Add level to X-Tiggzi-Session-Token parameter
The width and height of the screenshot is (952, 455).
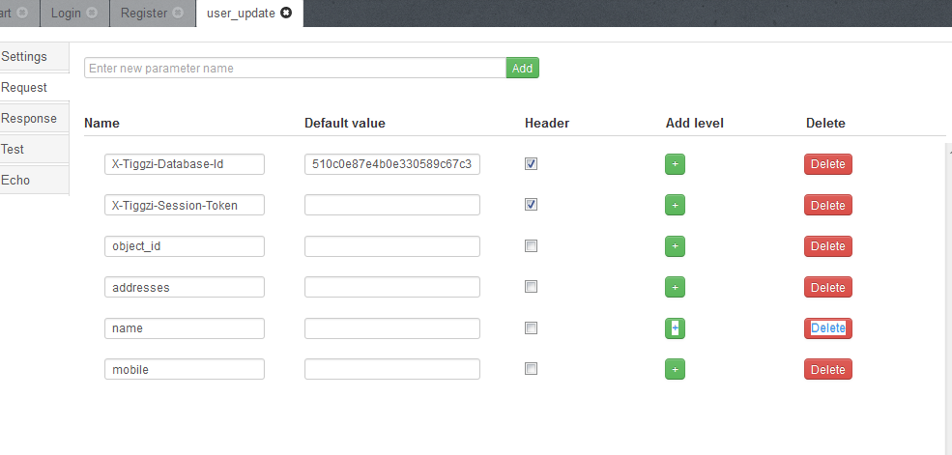pyautogui.click(x=675, y=205)
